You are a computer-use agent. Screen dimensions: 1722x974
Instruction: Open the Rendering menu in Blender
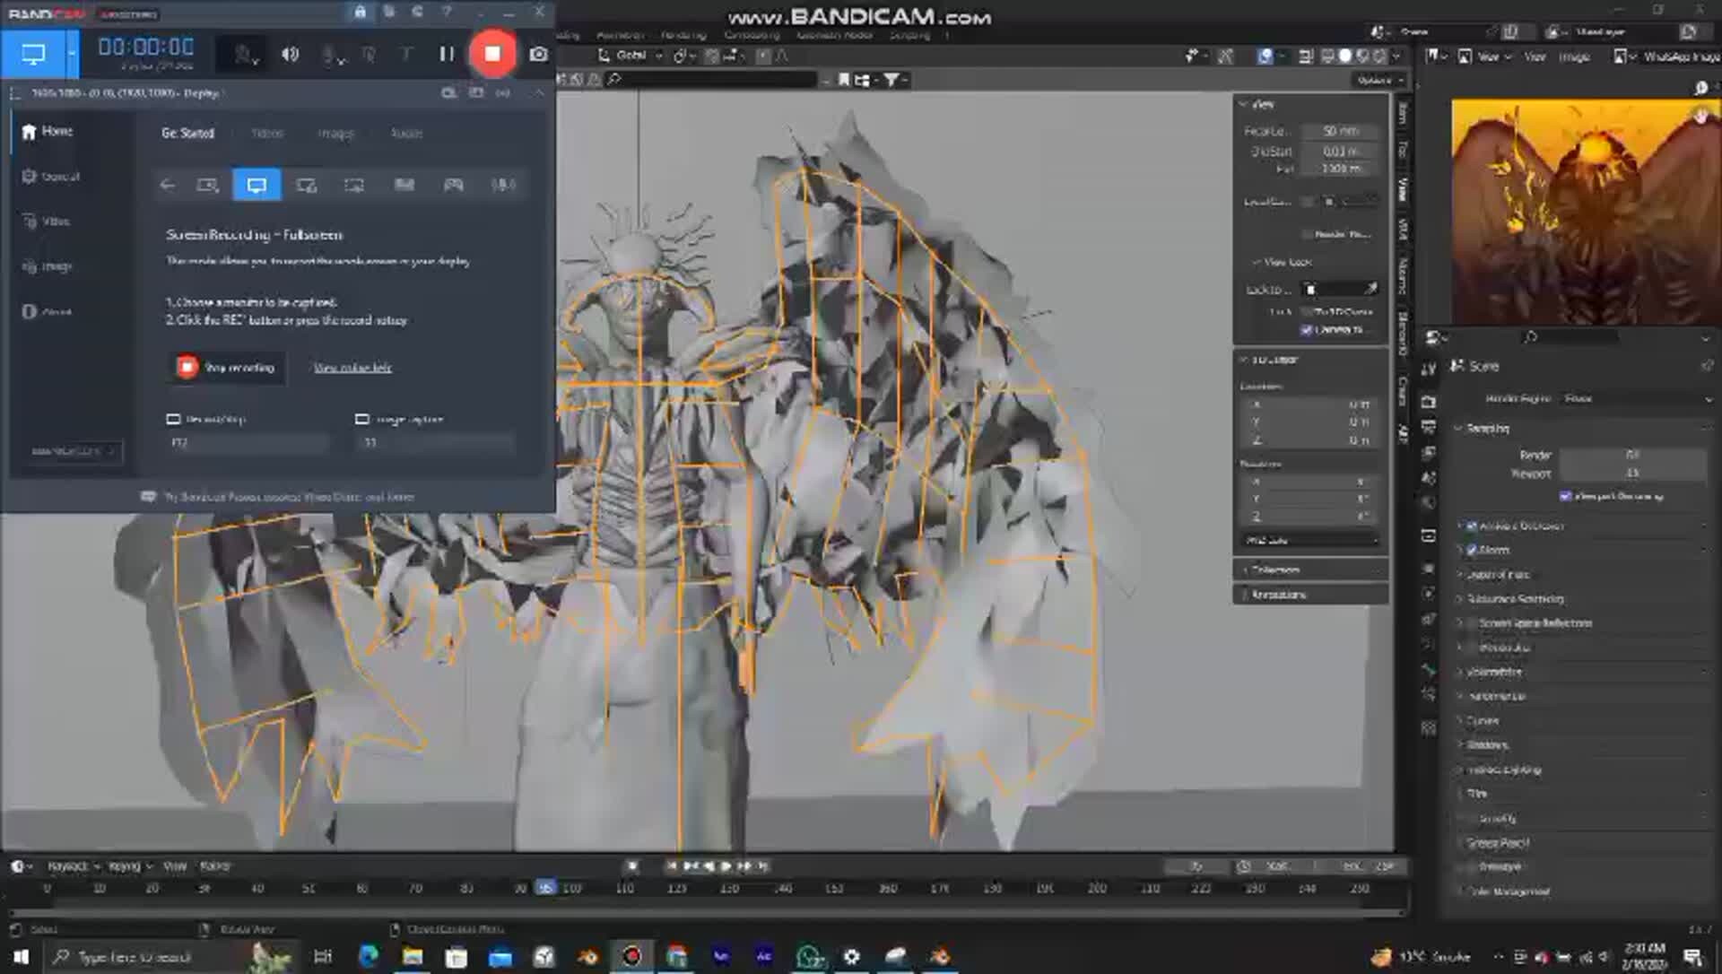coord(683,35)
